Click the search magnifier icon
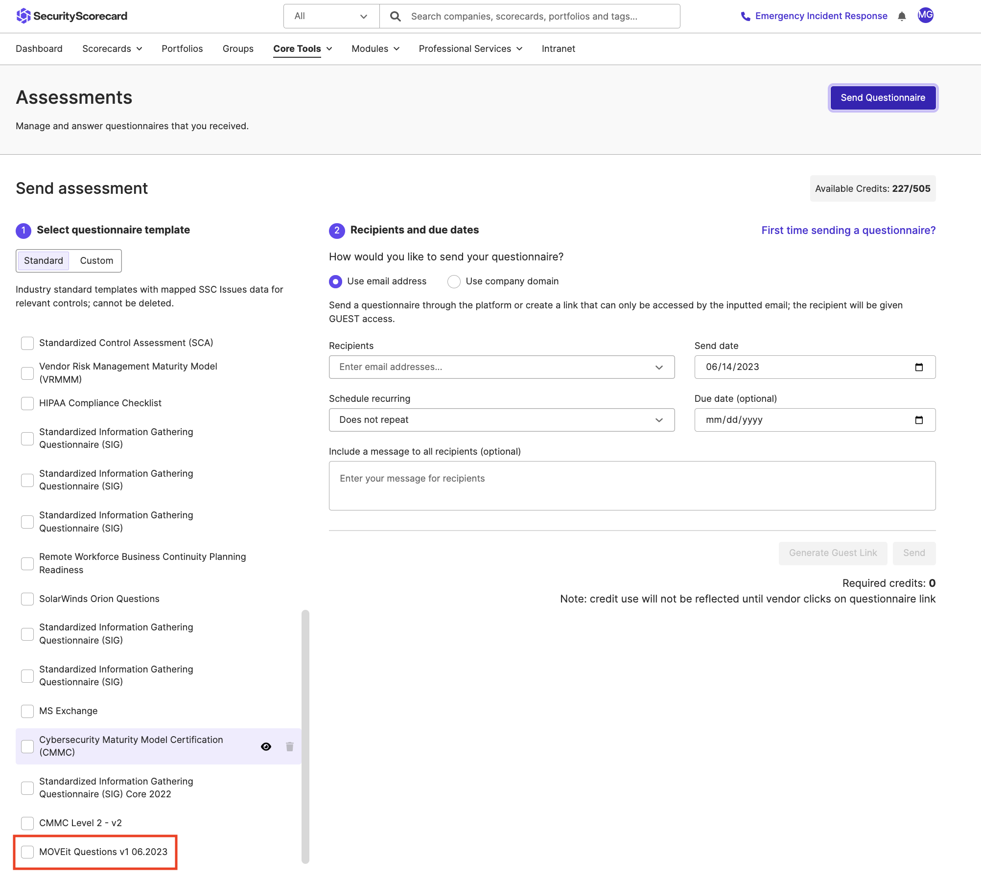Screen dimensions: 981x880 pos(396,17)
